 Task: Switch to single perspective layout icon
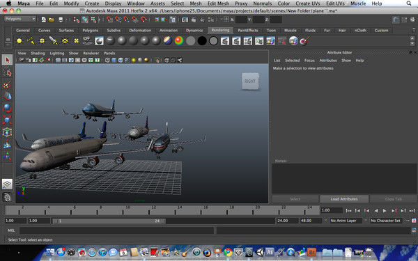(7, 184)
